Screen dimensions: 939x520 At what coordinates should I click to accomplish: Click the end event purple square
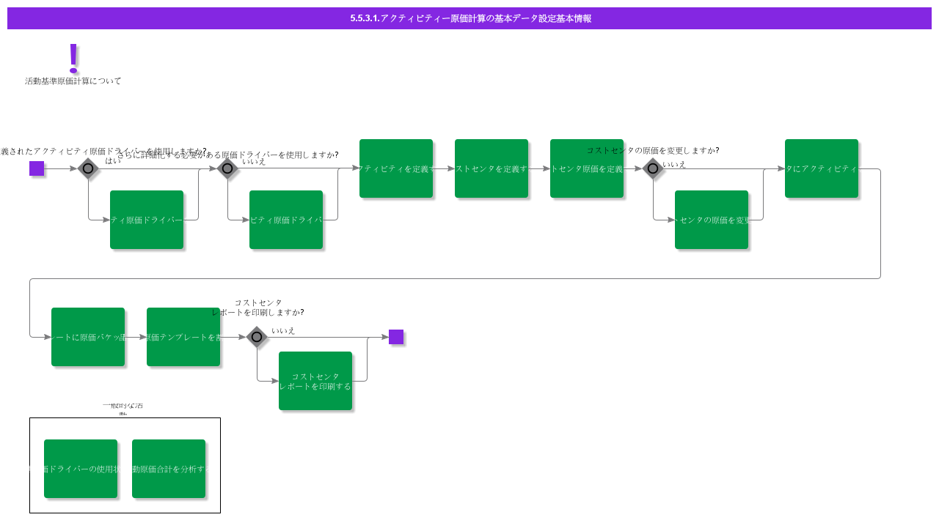396,337
